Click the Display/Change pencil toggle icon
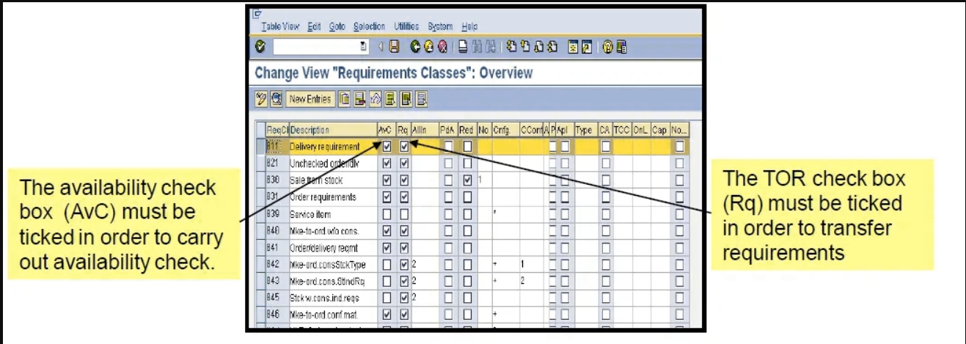The image size is (966, 344). click(x=262, y=98)
